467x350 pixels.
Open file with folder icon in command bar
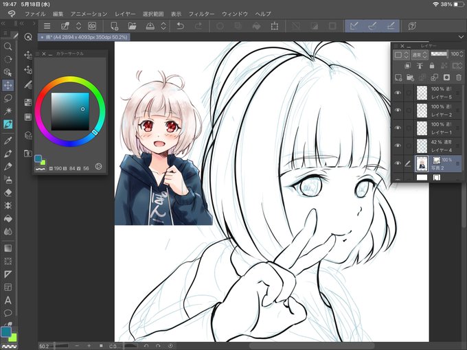point(132,26)
